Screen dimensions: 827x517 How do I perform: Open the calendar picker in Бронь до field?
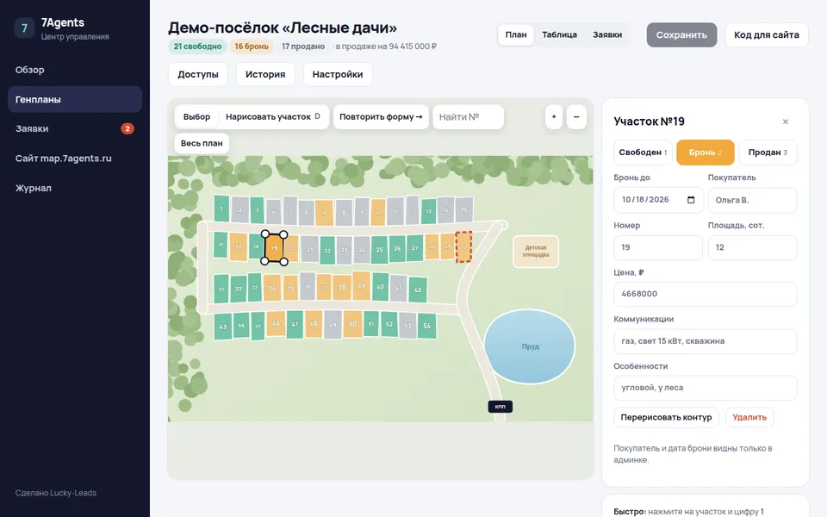691,200
